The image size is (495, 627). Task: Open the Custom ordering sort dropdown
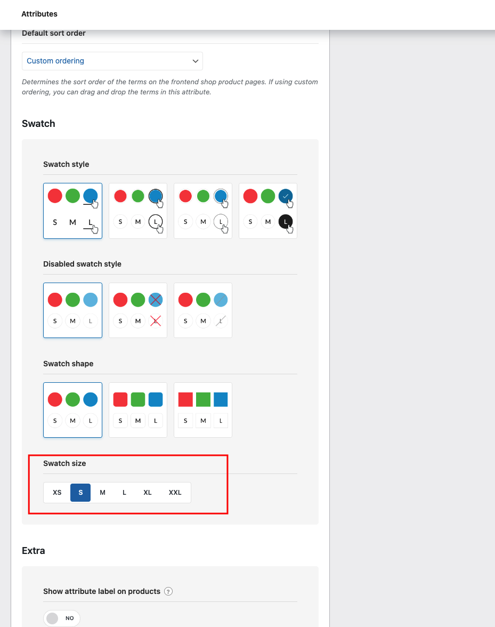pyautogui.click(x=112, y=61)
